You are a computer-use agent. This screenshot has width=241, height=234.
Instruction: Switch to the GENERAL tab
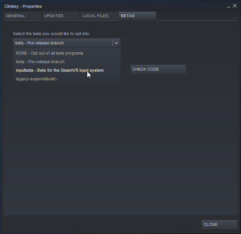coord(22,16)
